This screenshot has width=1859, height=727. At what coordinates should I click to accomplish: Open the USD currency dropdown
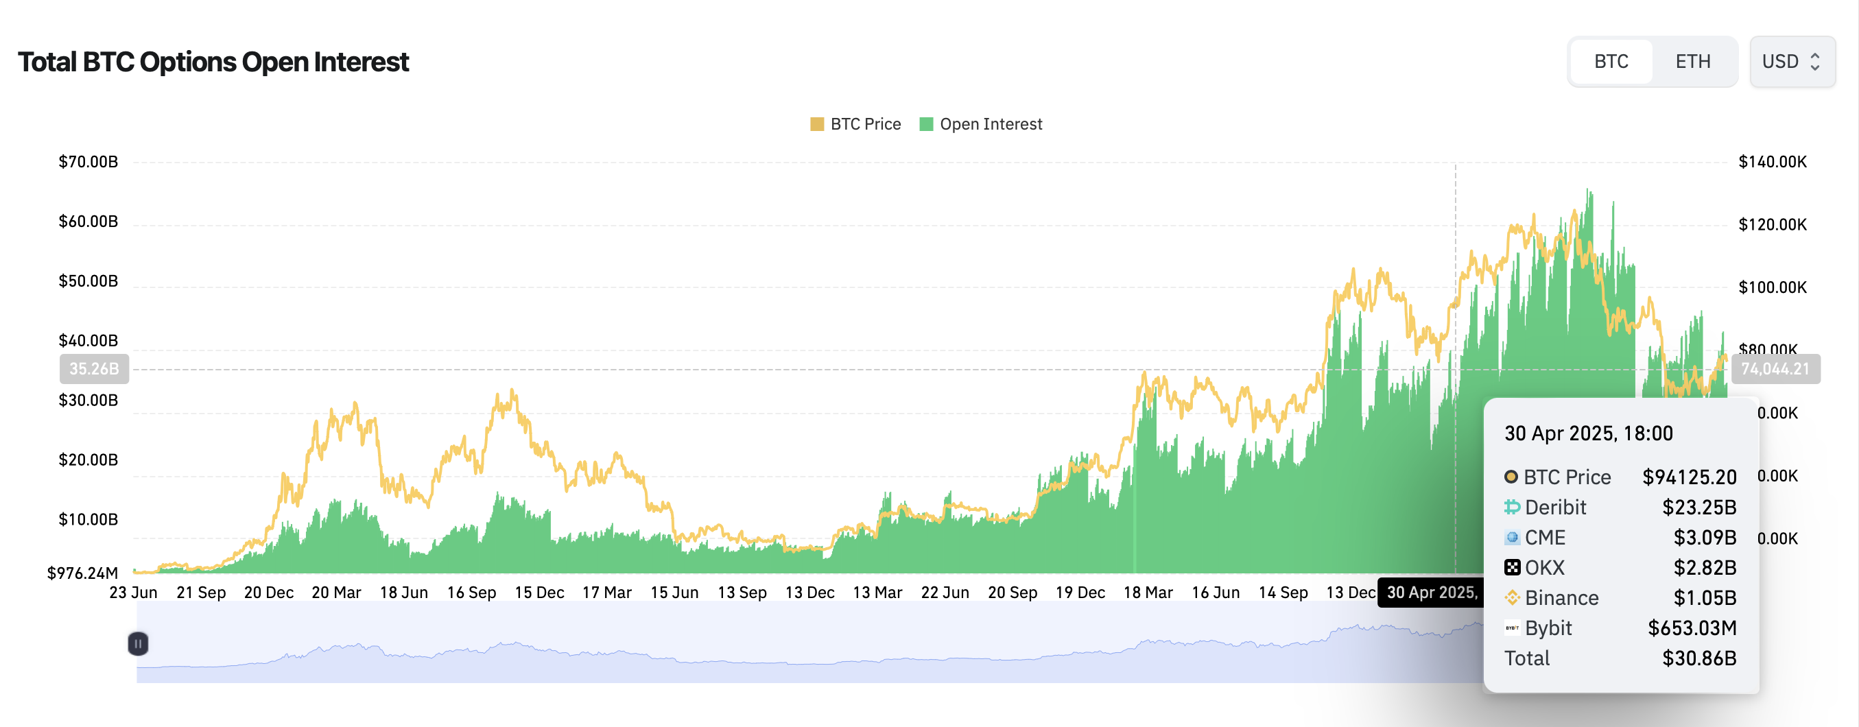(x=1791, y=62)
